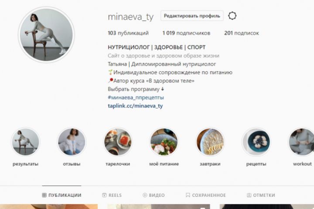Open the workout story highlight

pyautogui.click(x=302, y=142)
